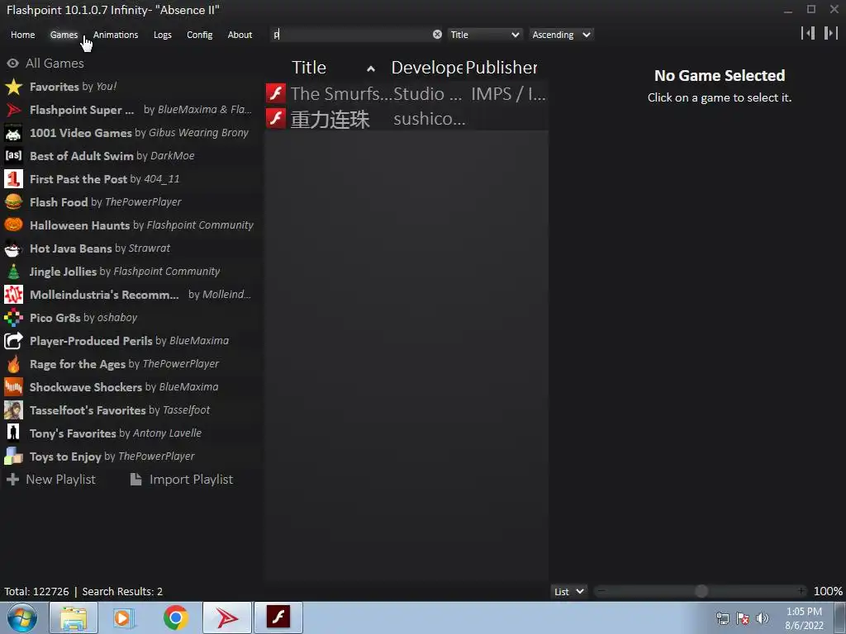Click the volume speaker tray icon
The image size is (846, 634).
click(x=763, y=618)
